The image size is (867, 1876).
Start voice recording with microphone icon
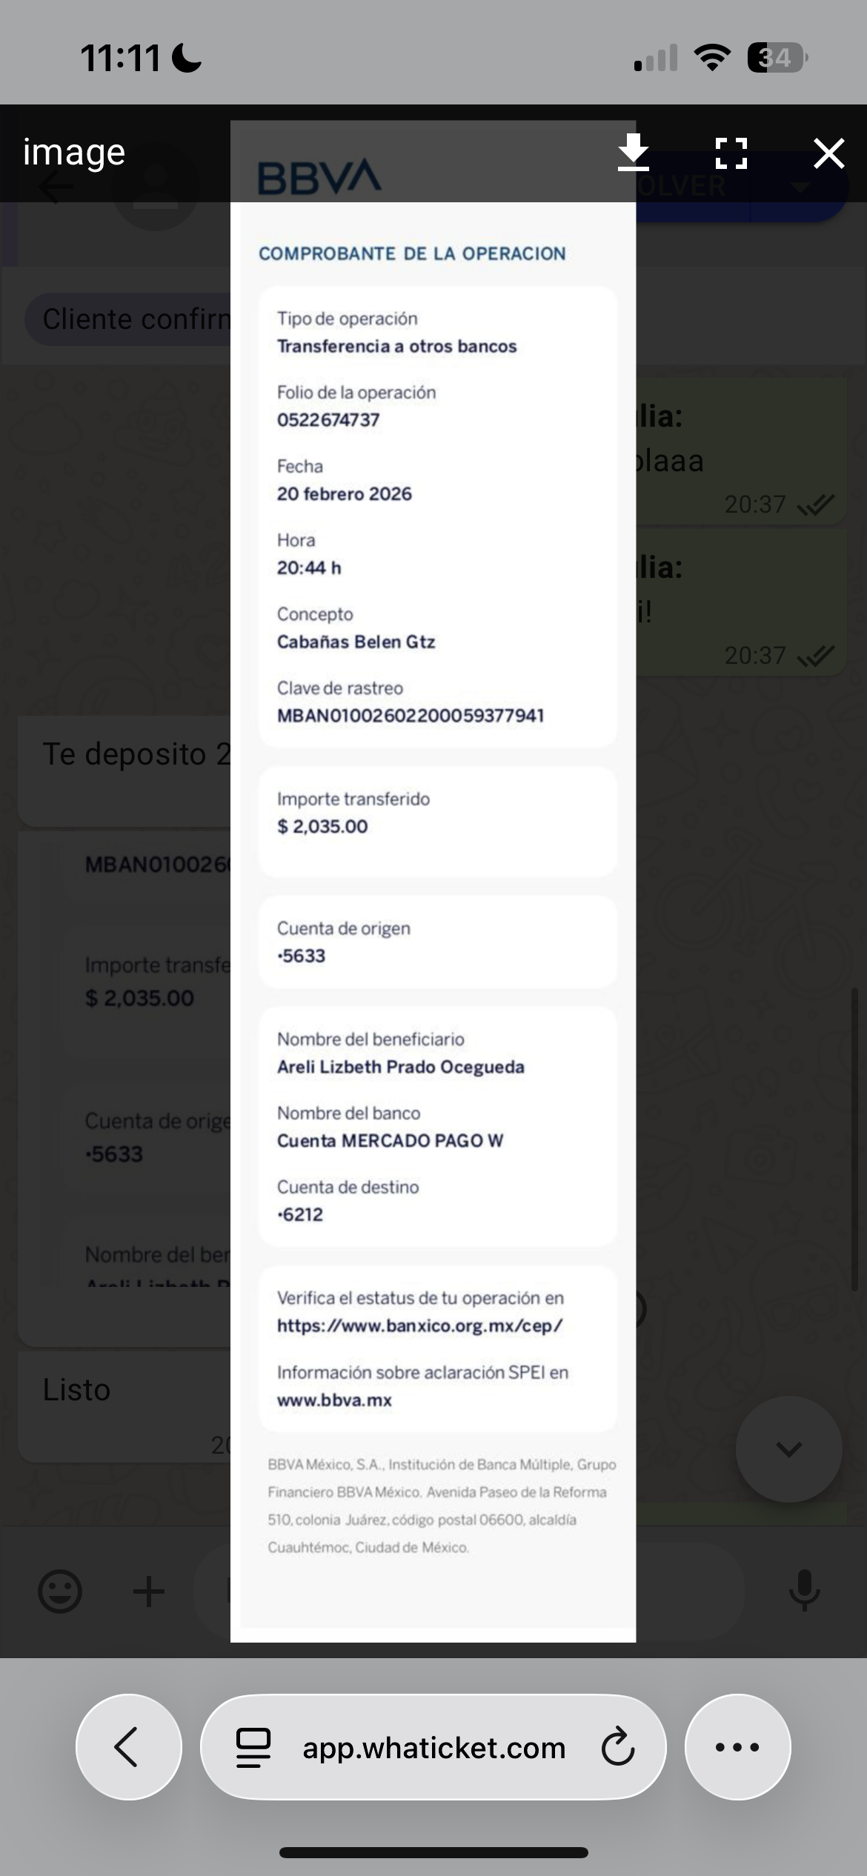[804, 1590]
